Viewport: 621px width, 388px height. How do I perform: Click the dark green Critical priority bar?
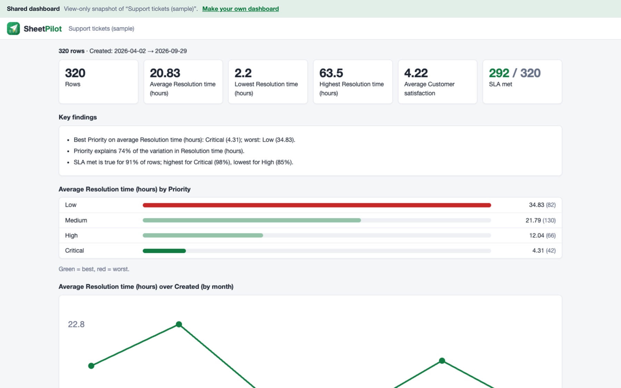click(164, 251)
